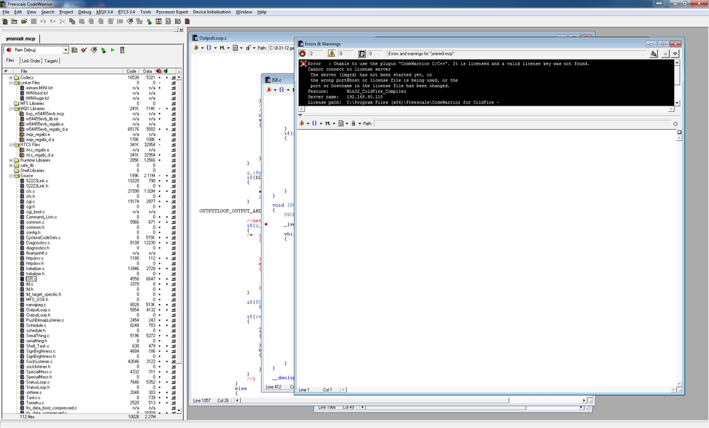Toggle the pane collapse arrow below error list
The width and height of the screenshot is (709, 428).
point(299,115)
